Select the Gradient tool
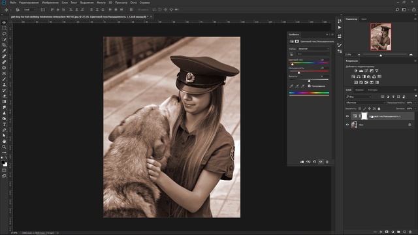The width and height of the screenshot is (418, 235). pos(4,102)
